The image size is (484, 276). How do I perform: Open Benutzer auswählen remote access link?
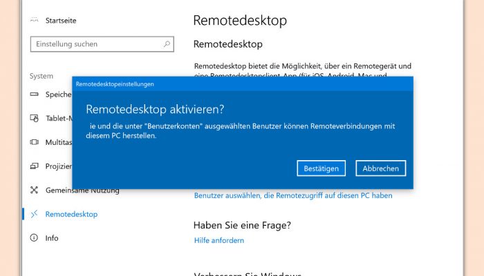point(293,195)
